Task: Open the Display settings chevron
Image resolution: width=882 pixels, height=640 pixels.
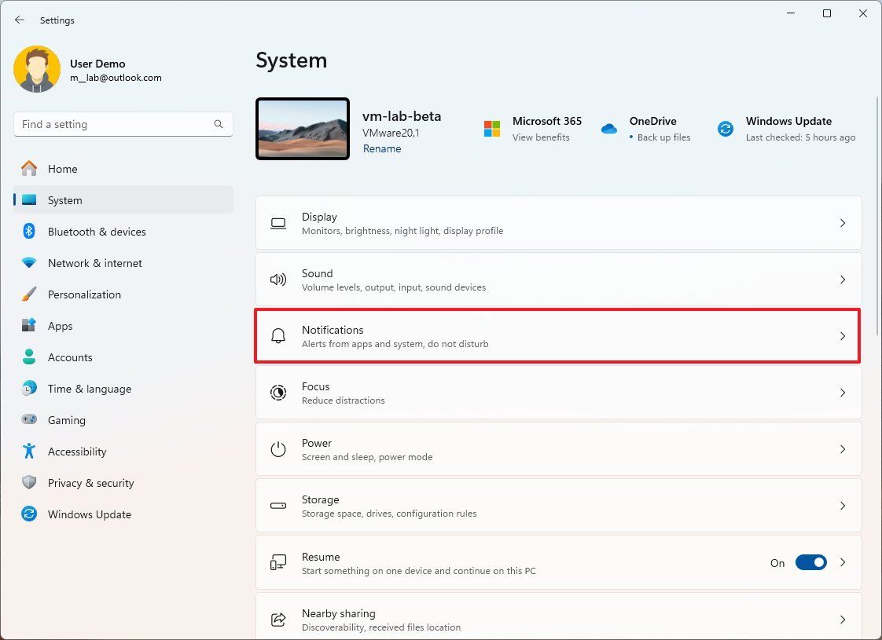Action: coord(843,223)
